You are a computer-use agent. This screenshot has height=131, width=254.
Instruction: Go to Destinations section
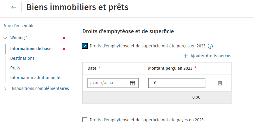click(22, 58)
